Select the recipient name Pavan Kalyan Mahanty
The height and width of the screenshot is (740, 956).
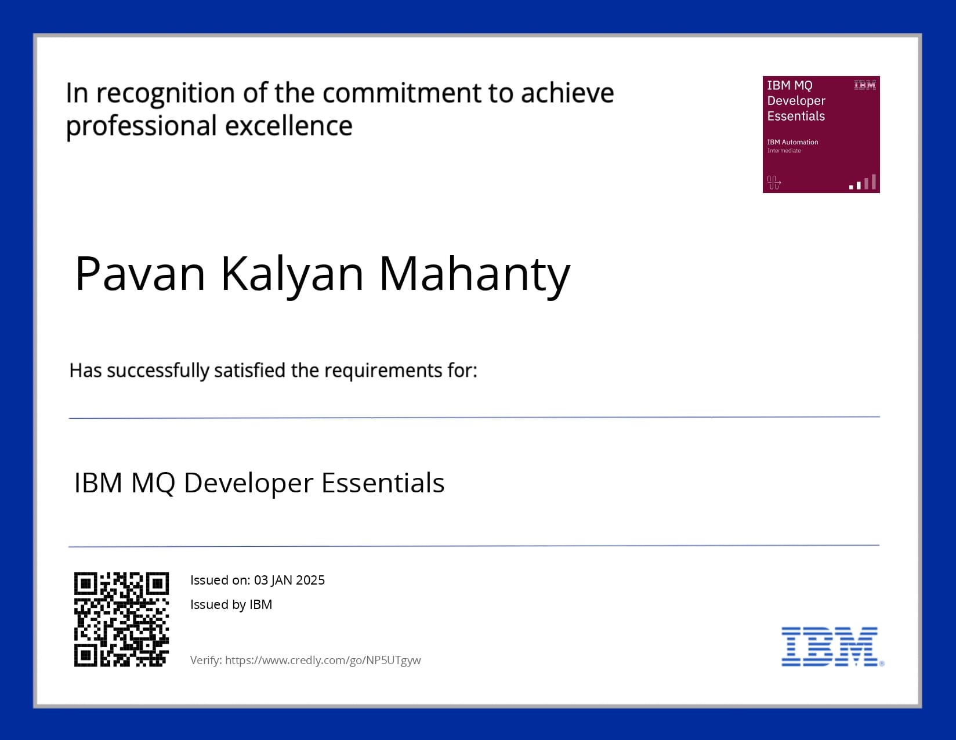click(323, 274)
